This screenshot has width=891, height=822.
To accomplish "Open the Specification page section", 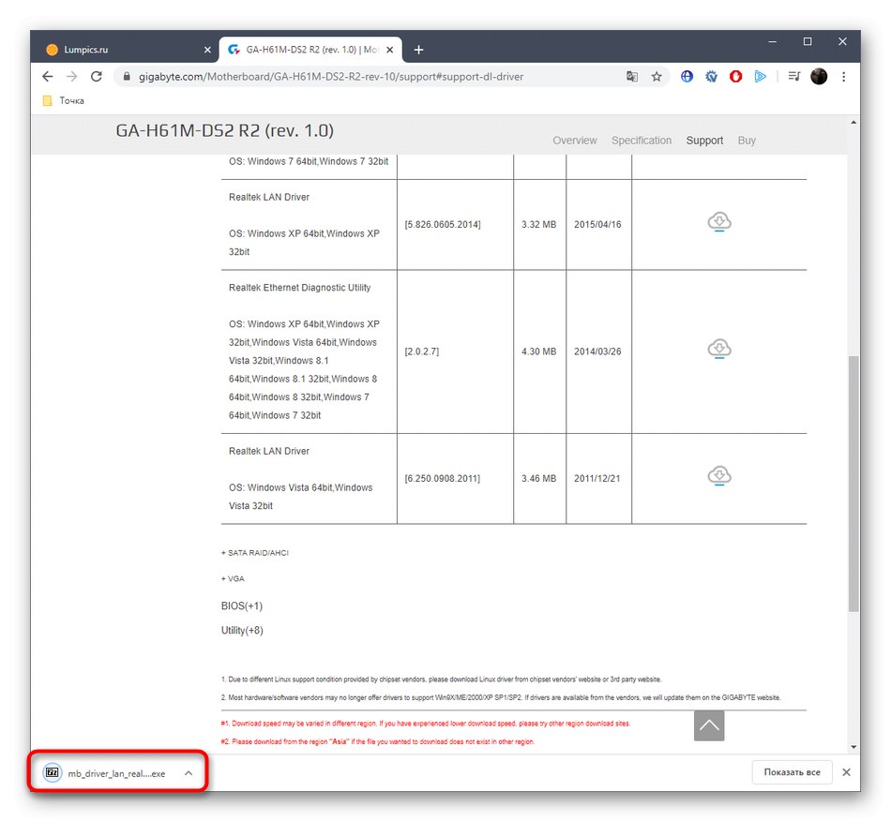I will [x=641, y=141].
